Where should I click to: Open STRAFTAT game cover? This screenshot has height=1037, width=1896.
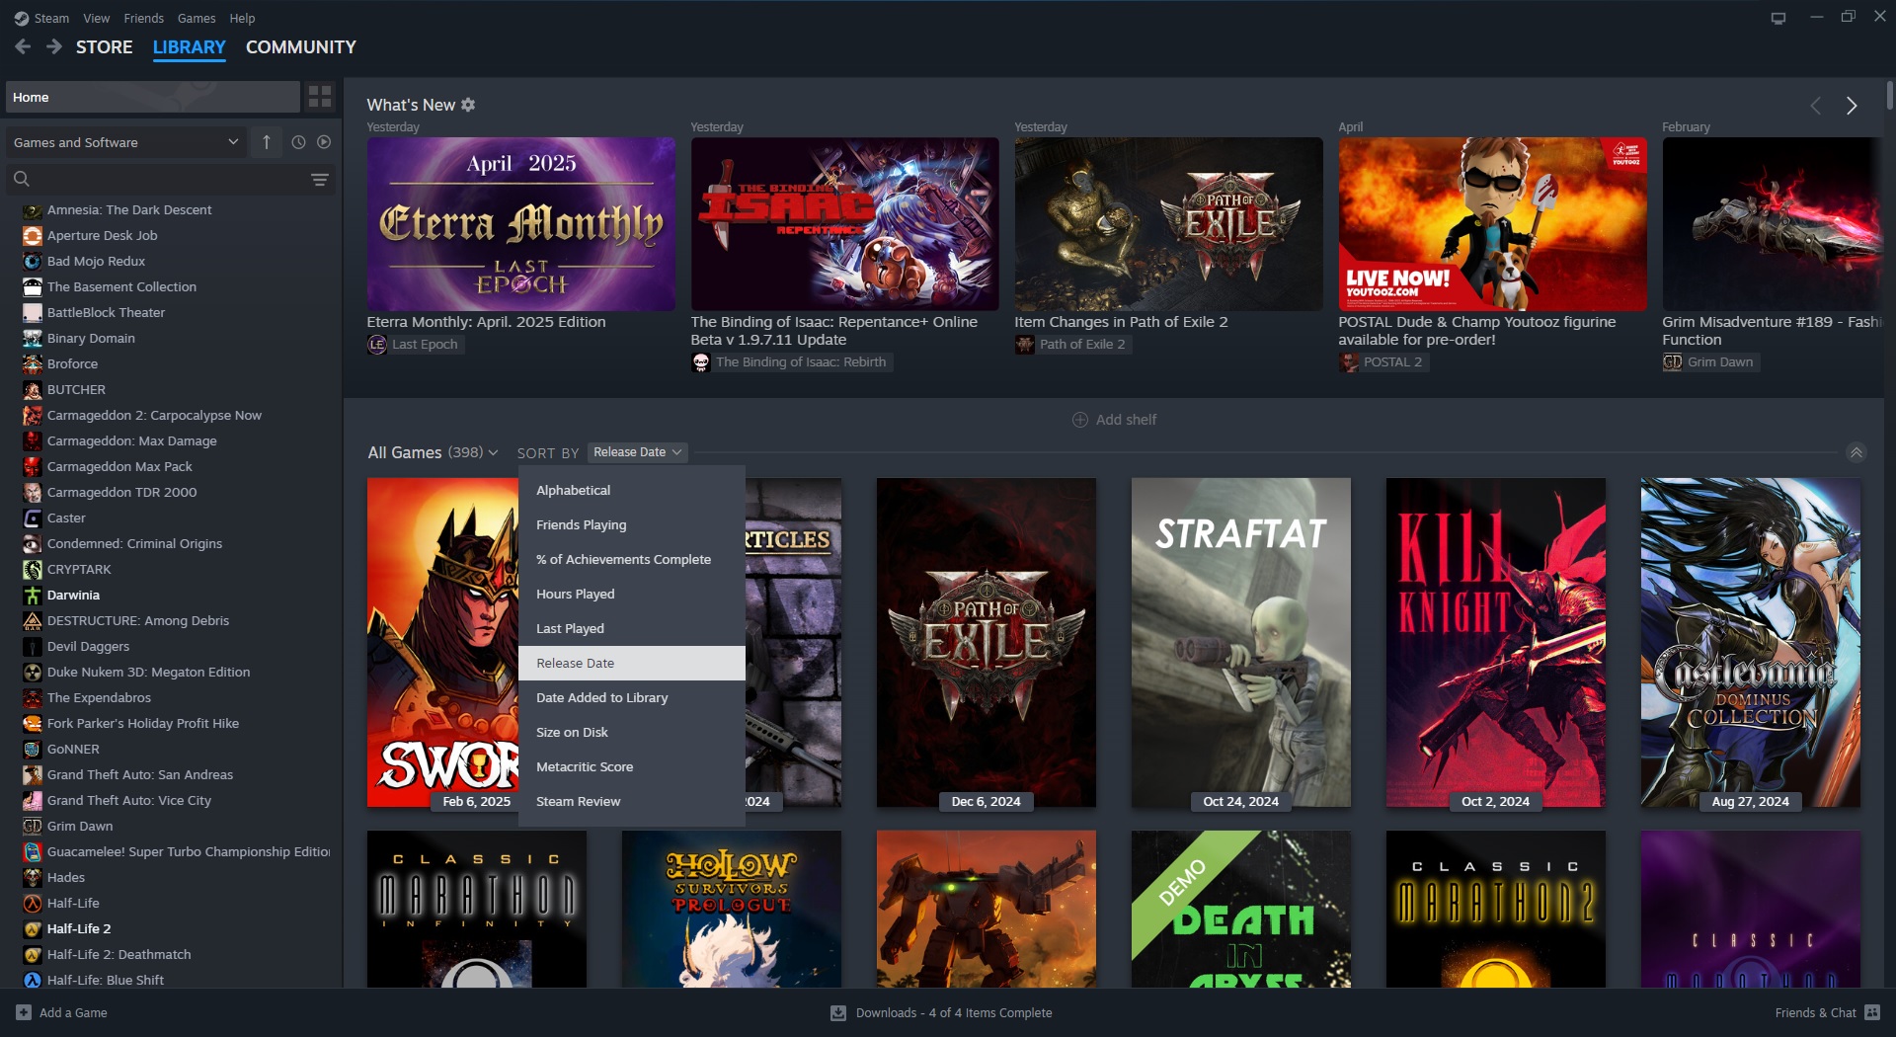point(1240,642)
